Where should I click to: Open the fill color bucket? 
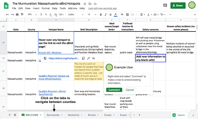[122, 14]
